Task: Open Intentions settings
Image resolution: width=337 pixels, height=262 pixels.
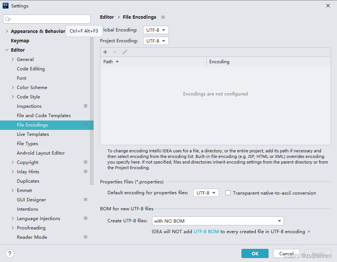Action: 27,209
